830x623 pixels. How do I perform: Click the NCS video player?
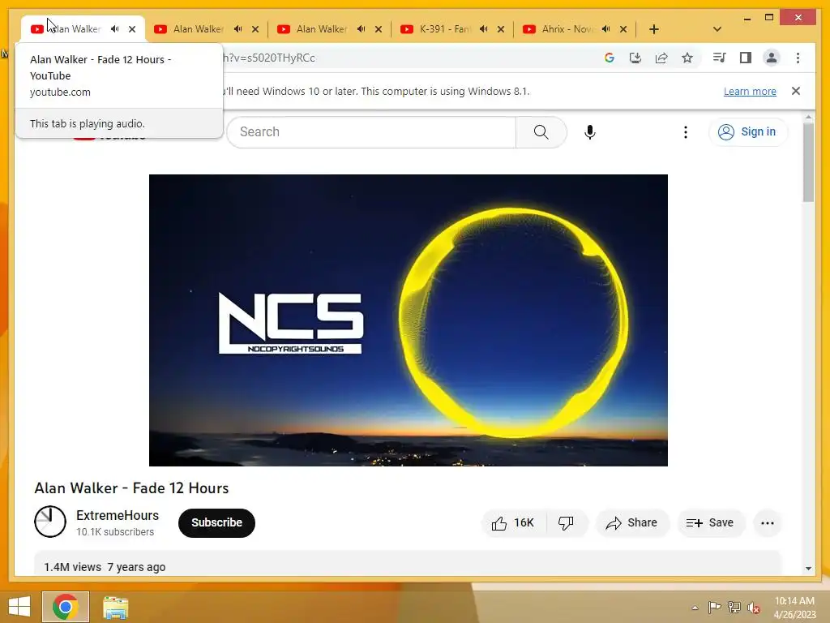point(409,320)
